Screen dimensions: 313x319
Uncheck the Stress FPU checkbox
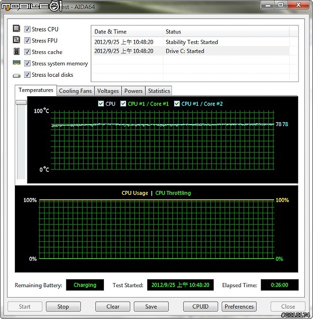(x=27, y=40)
